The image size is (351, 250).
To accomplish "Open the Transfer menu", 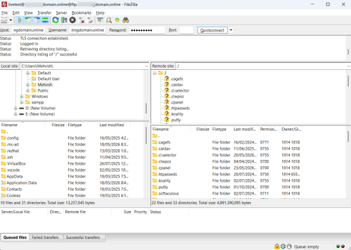I will point(44,13).
